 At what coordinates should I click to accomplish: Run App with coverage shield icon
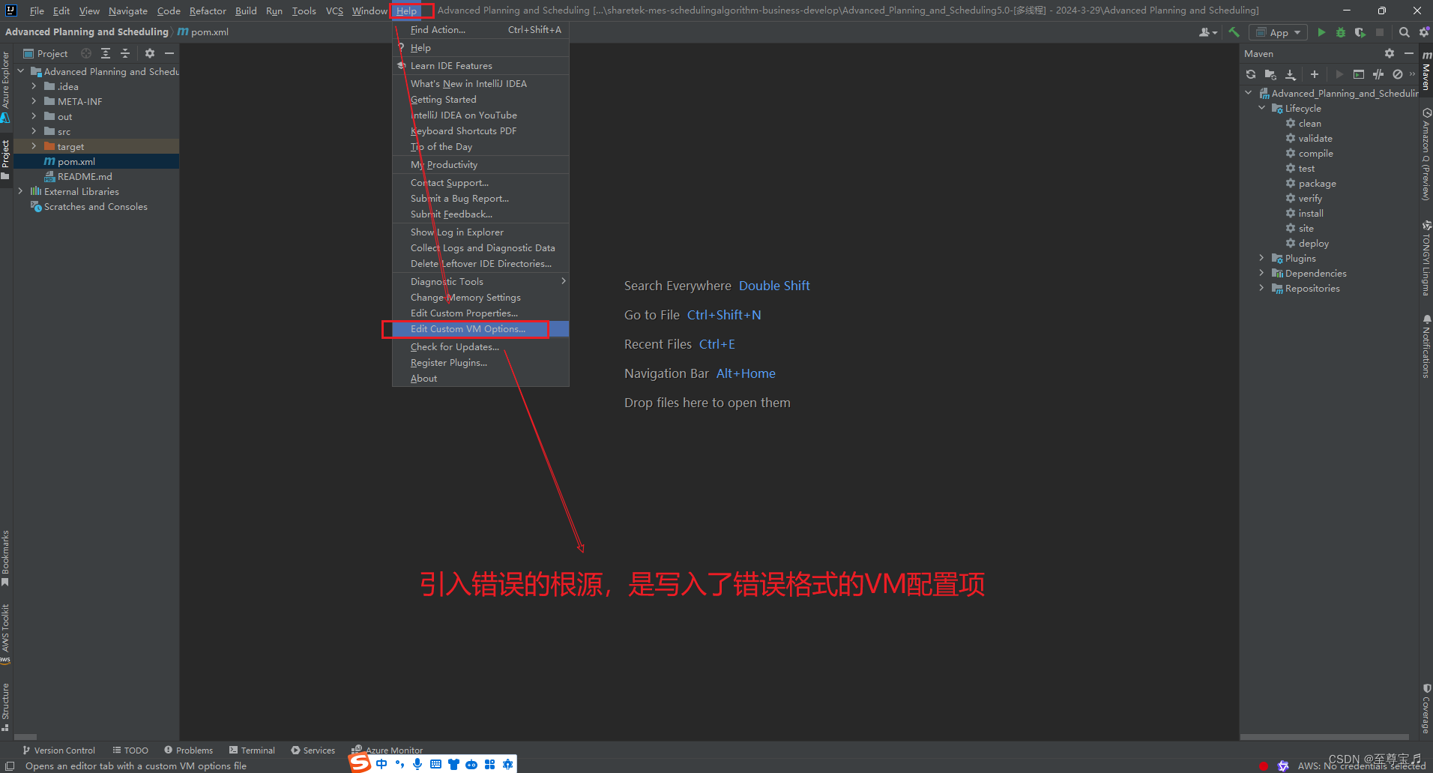pyautogui.click(x=1360, y=32)
